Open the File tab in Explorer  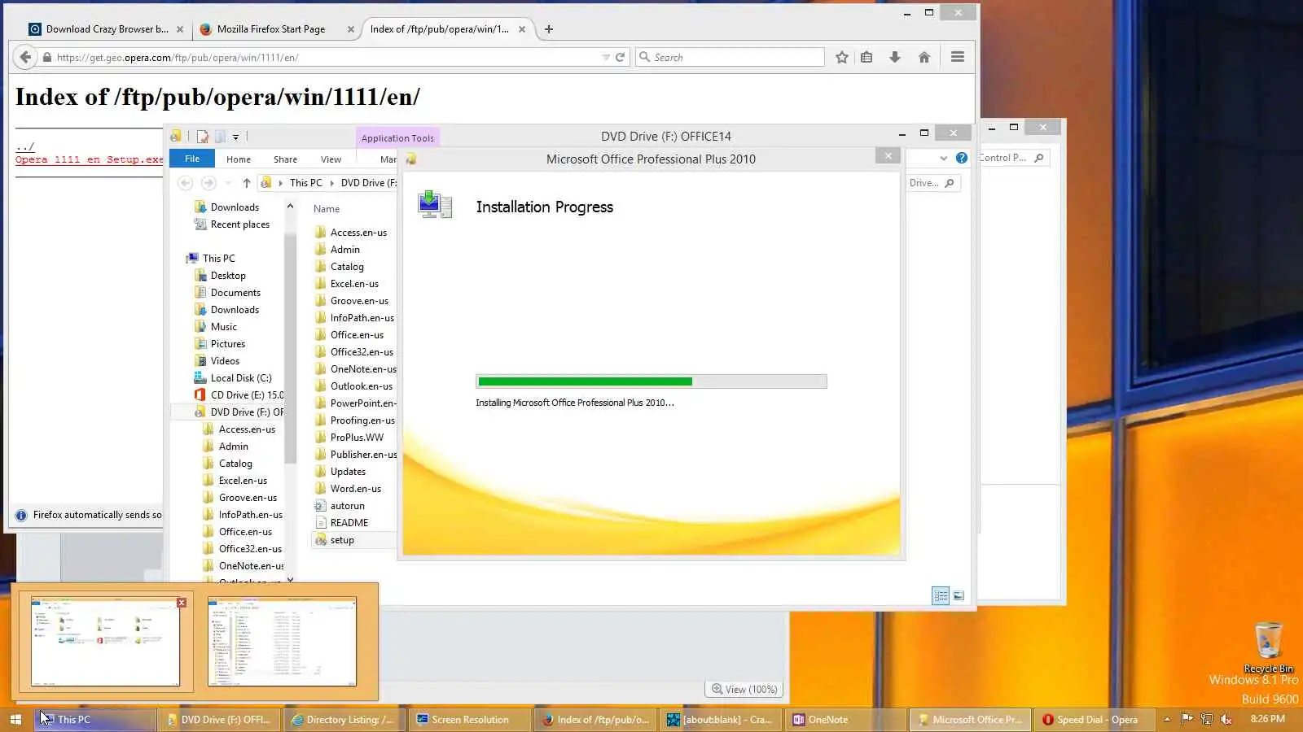pyautogui.click(x=192, y=159)
